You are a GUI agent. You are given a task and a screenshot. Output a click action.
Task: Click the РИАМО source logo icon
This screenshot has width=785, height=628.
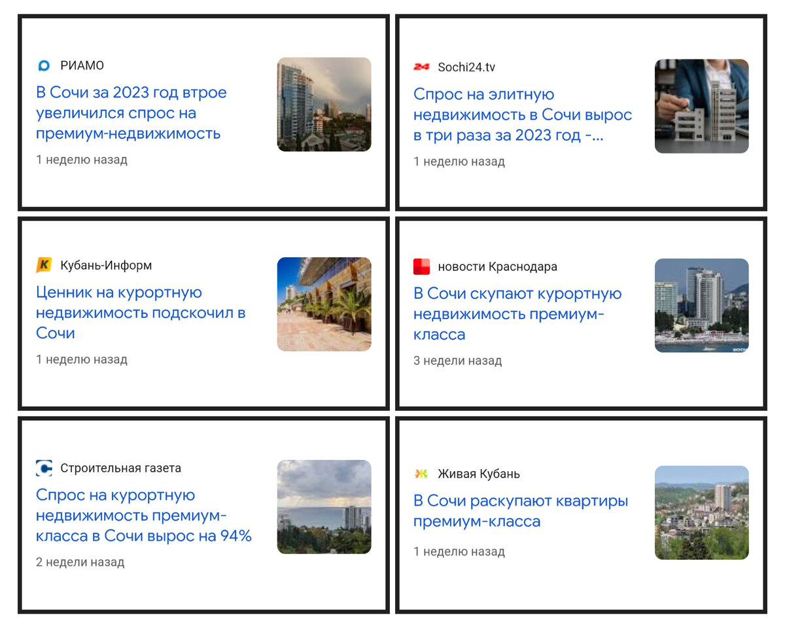point(44,65)
